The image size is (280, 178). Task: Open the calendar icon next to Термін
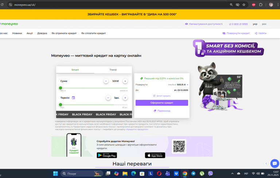coord(73,98)
